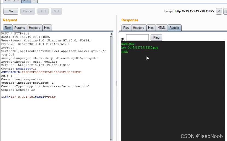227x141 pixels.
Task: Click the Go button to send request
Action: pos(11,11)
